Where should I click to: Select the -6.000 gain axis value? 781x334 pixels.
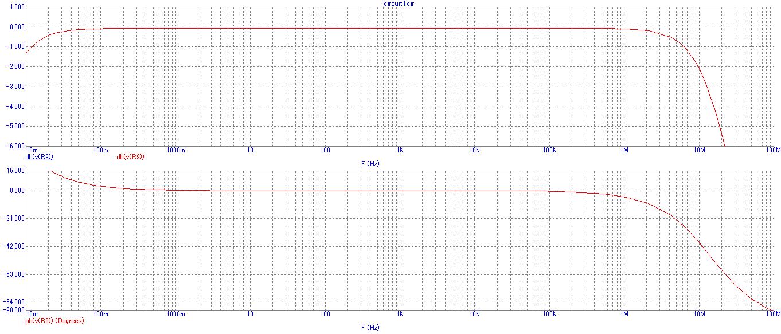(16, 146)
